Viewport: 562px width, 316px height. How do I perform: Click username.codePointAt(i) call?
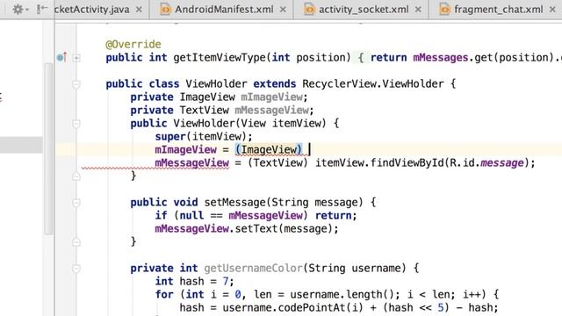click(x=292, y=308)
